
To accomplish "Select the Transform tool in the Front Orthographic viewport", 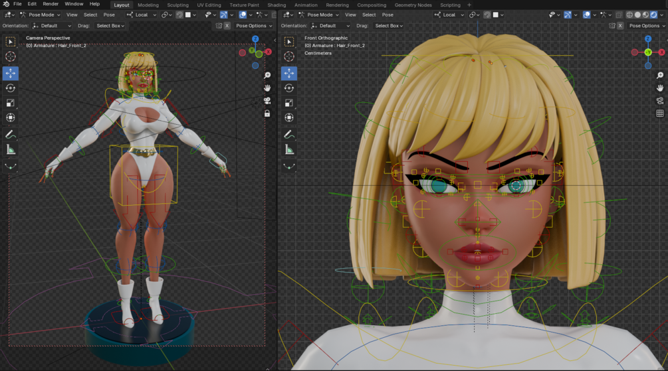I will (x=289, y=117).
